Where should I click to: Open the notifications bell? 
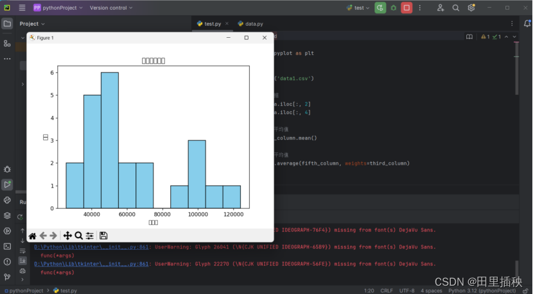(527, 24)
